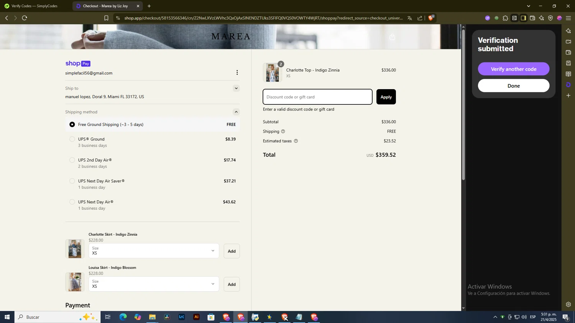Click the MAREA store logo
This screenshot has height=323, width=575.
click(x=231, y=36)
